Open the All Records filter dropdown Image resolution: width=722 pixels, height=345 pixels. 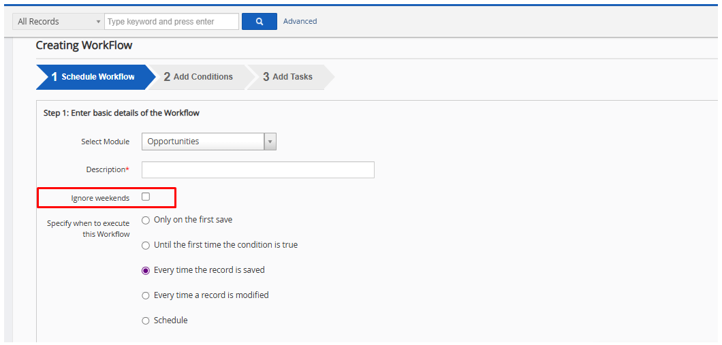(59, 22)
